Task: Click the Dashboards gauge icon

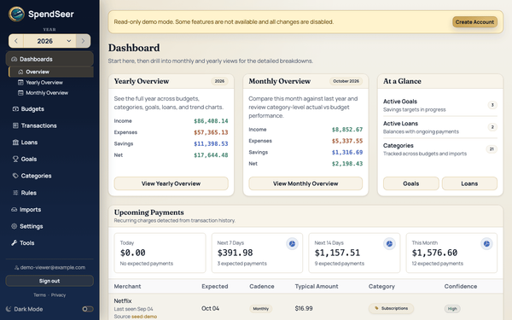Action: pyautogui.click(x=14, y=59)
